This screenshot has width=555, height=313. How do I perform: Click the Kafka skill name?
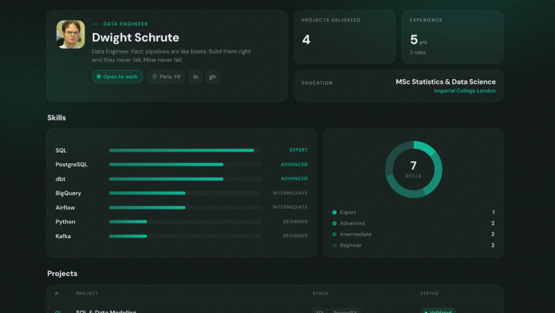(x=63, y=236)
